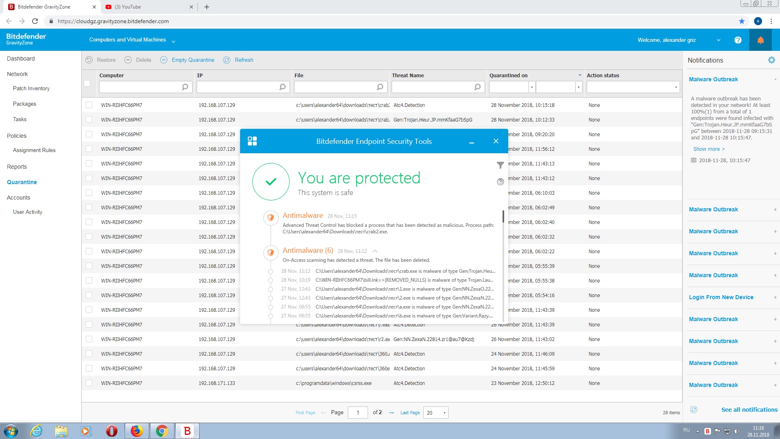Open the help question mark icon
780x439 pixels.
(738, 40)
